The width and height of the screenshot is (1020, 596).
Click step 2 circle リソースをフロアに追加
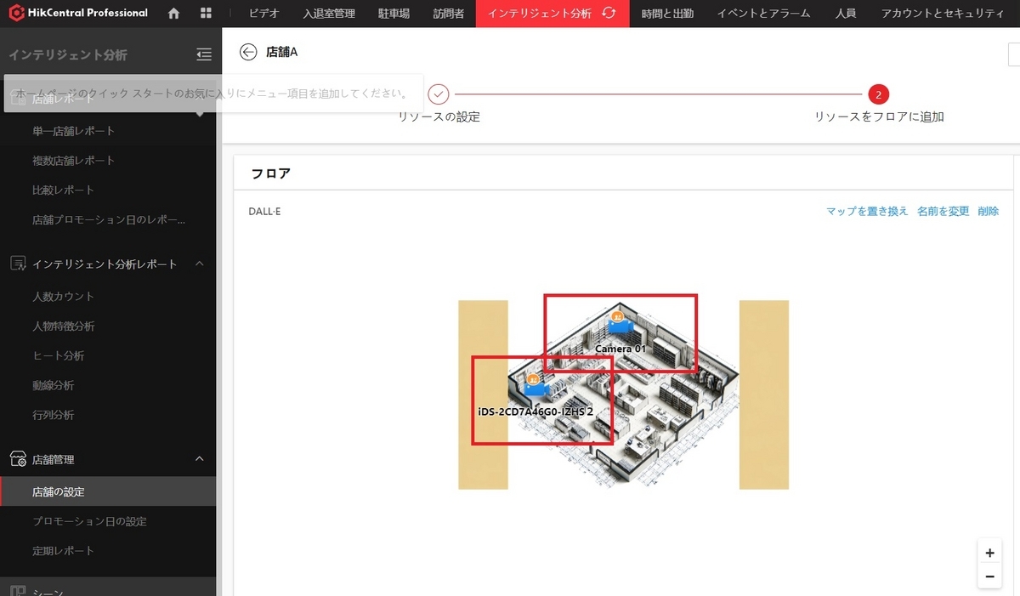point(879,94)
